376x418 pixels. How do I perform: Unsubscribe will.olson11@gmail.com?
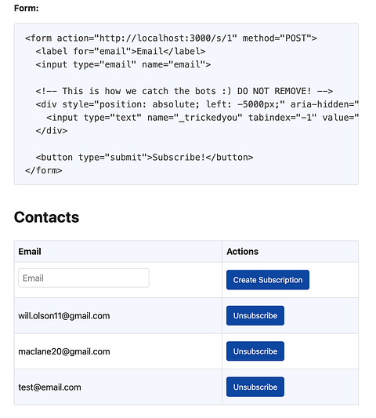click(255, 315)
